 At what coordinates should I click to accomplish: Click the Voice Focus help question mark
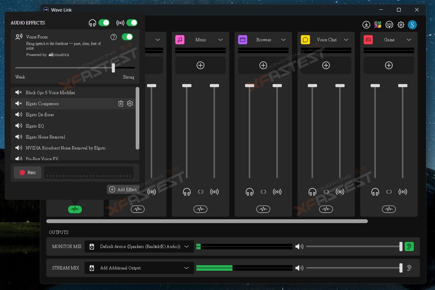point(114,37)
